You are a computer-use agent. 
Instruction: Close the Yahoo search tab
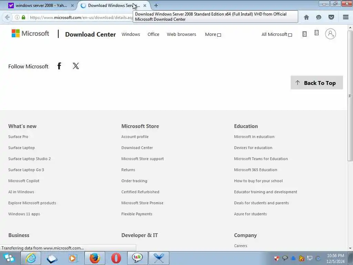point(72,6)
